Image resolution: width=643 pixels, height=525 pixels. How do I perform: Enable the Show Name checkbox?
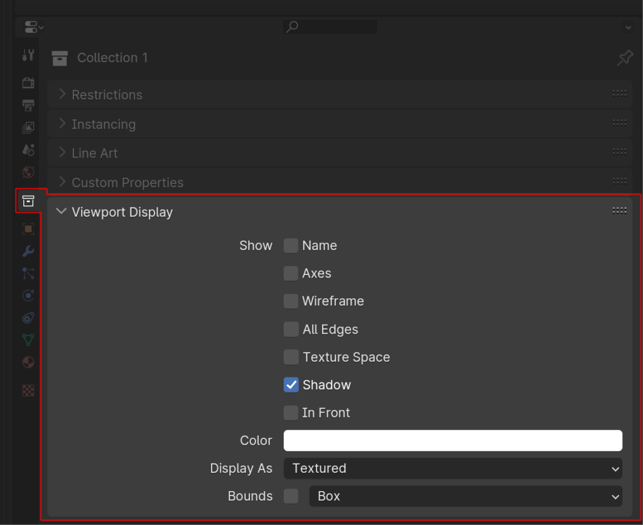(x=291, y=246)
